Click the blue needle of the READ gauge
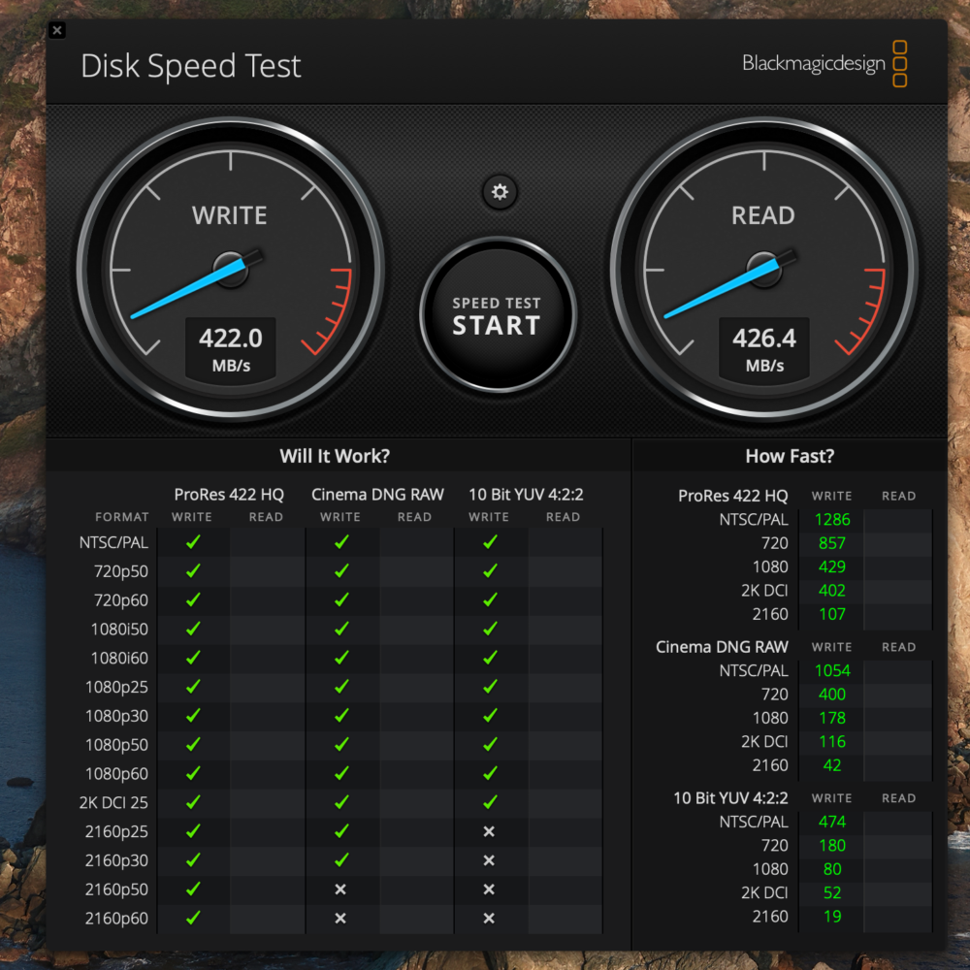This screenshot has height=970, width=970. [x=722, y=289]
